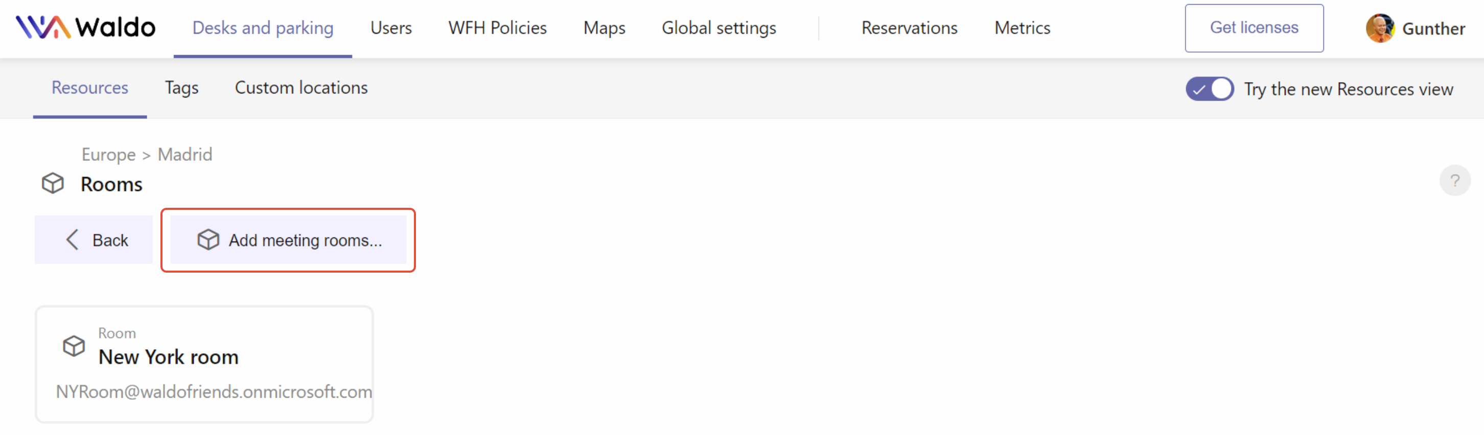Open the Metrics page
The height and width of the screenshot is (435, 1484).
click(x=1022, y=28)
